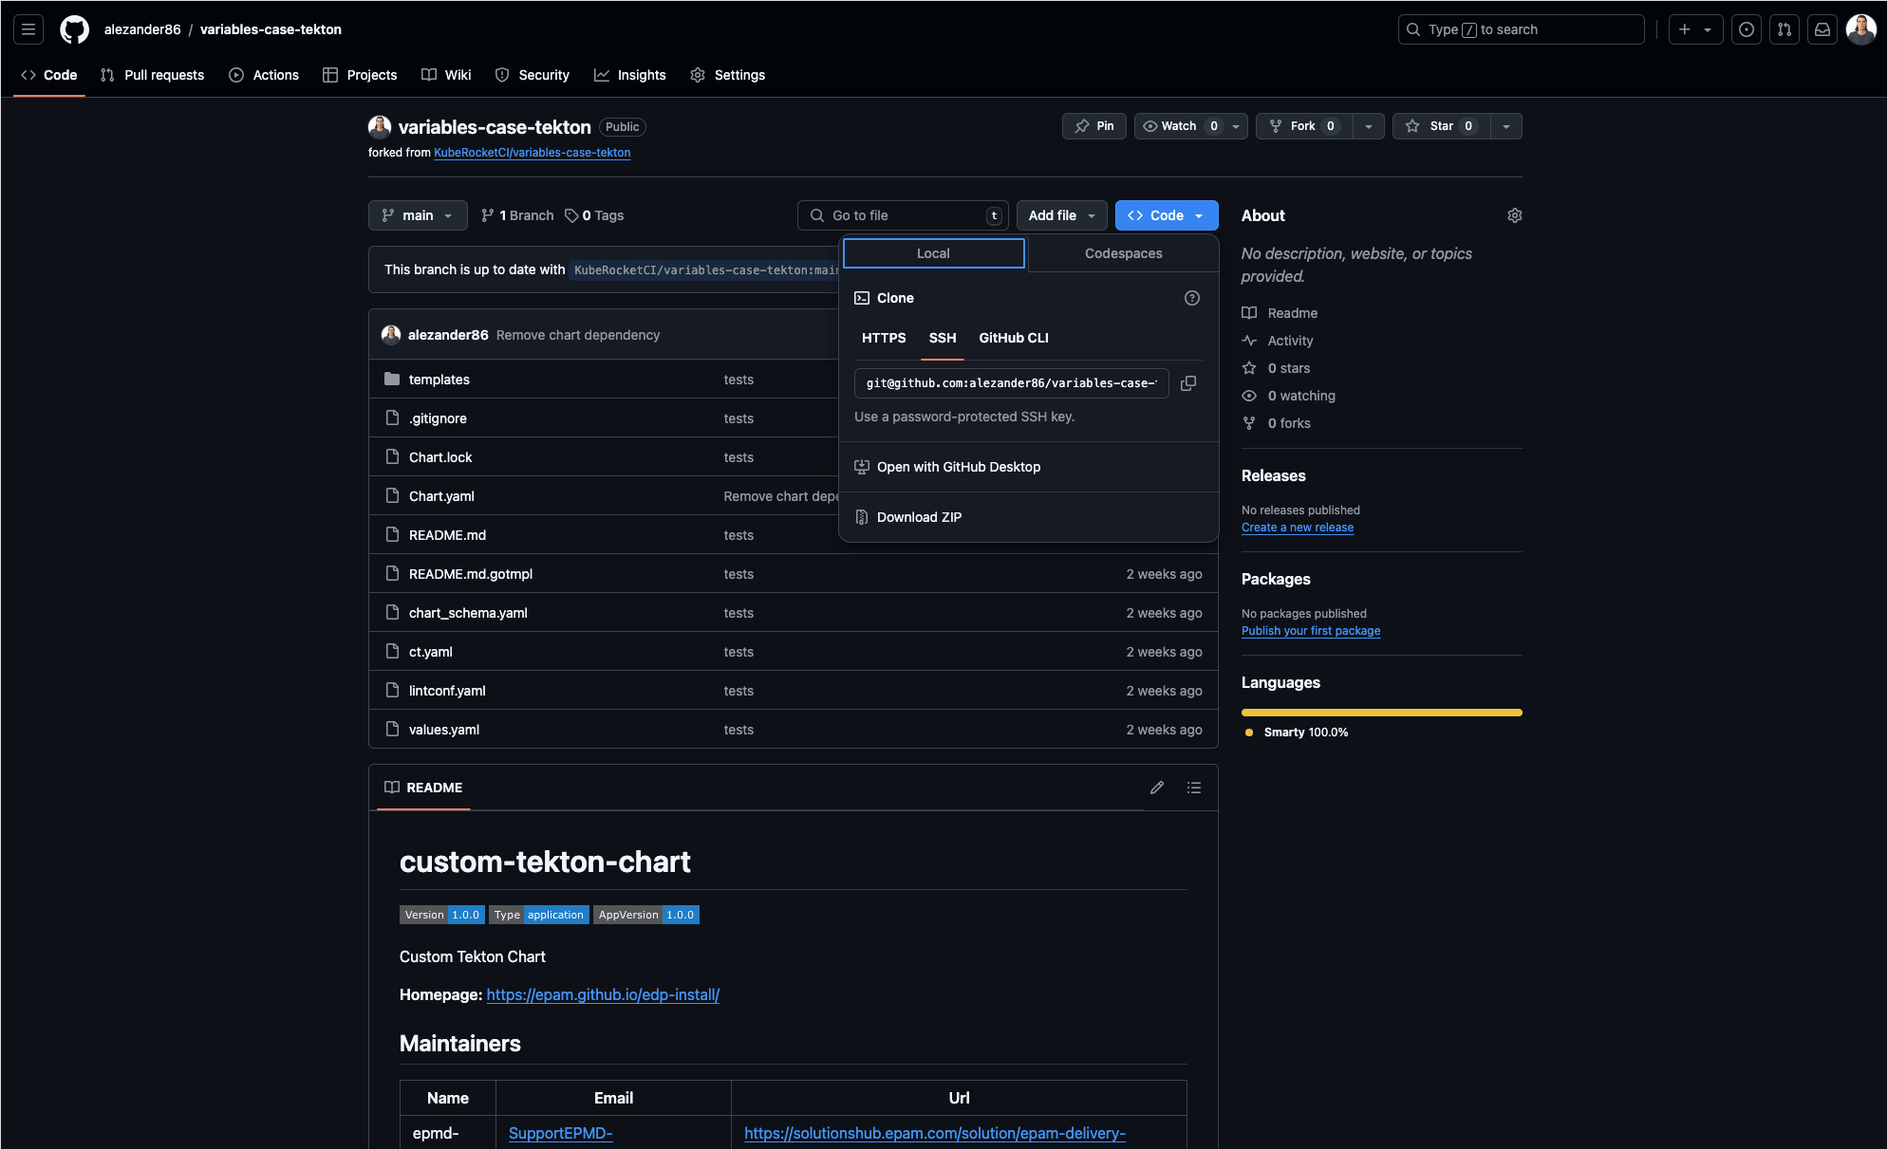This screenshot has width=1888, height=1150.
Task: Open the create new plus menu
Action: click(x=1695, y=29)
